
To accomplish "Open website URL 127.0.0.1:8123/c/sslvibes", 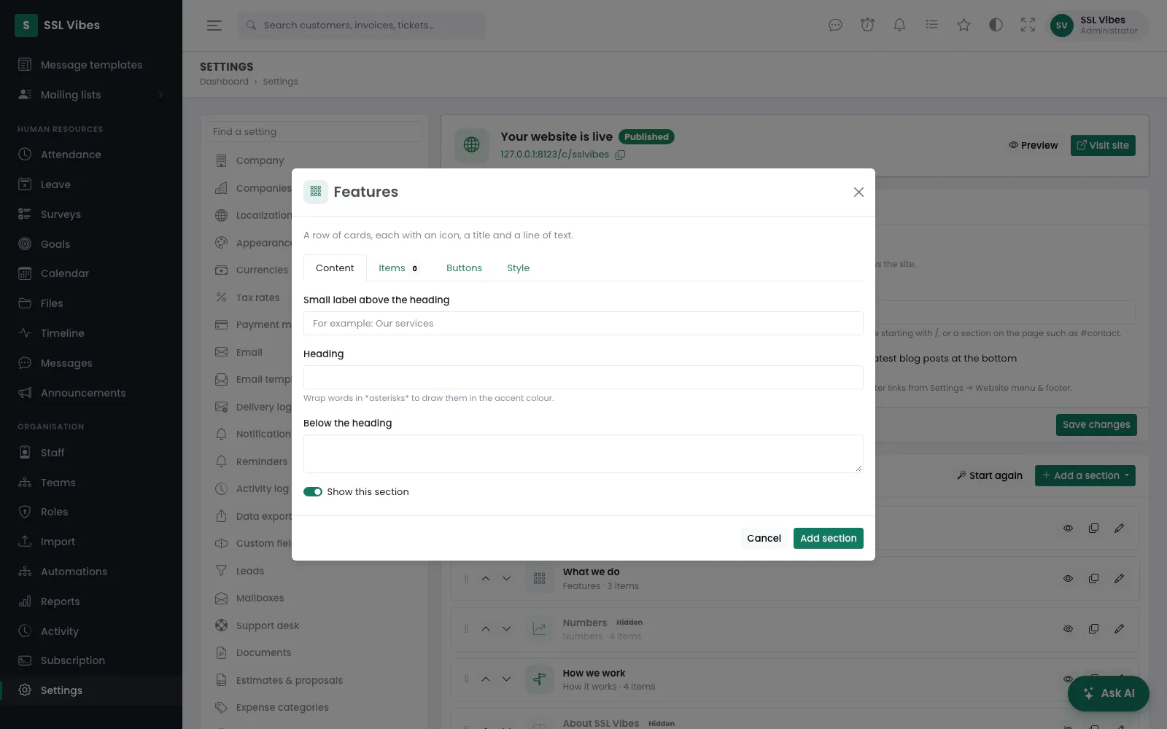I will pyautogui.click(x=554, y=155).
